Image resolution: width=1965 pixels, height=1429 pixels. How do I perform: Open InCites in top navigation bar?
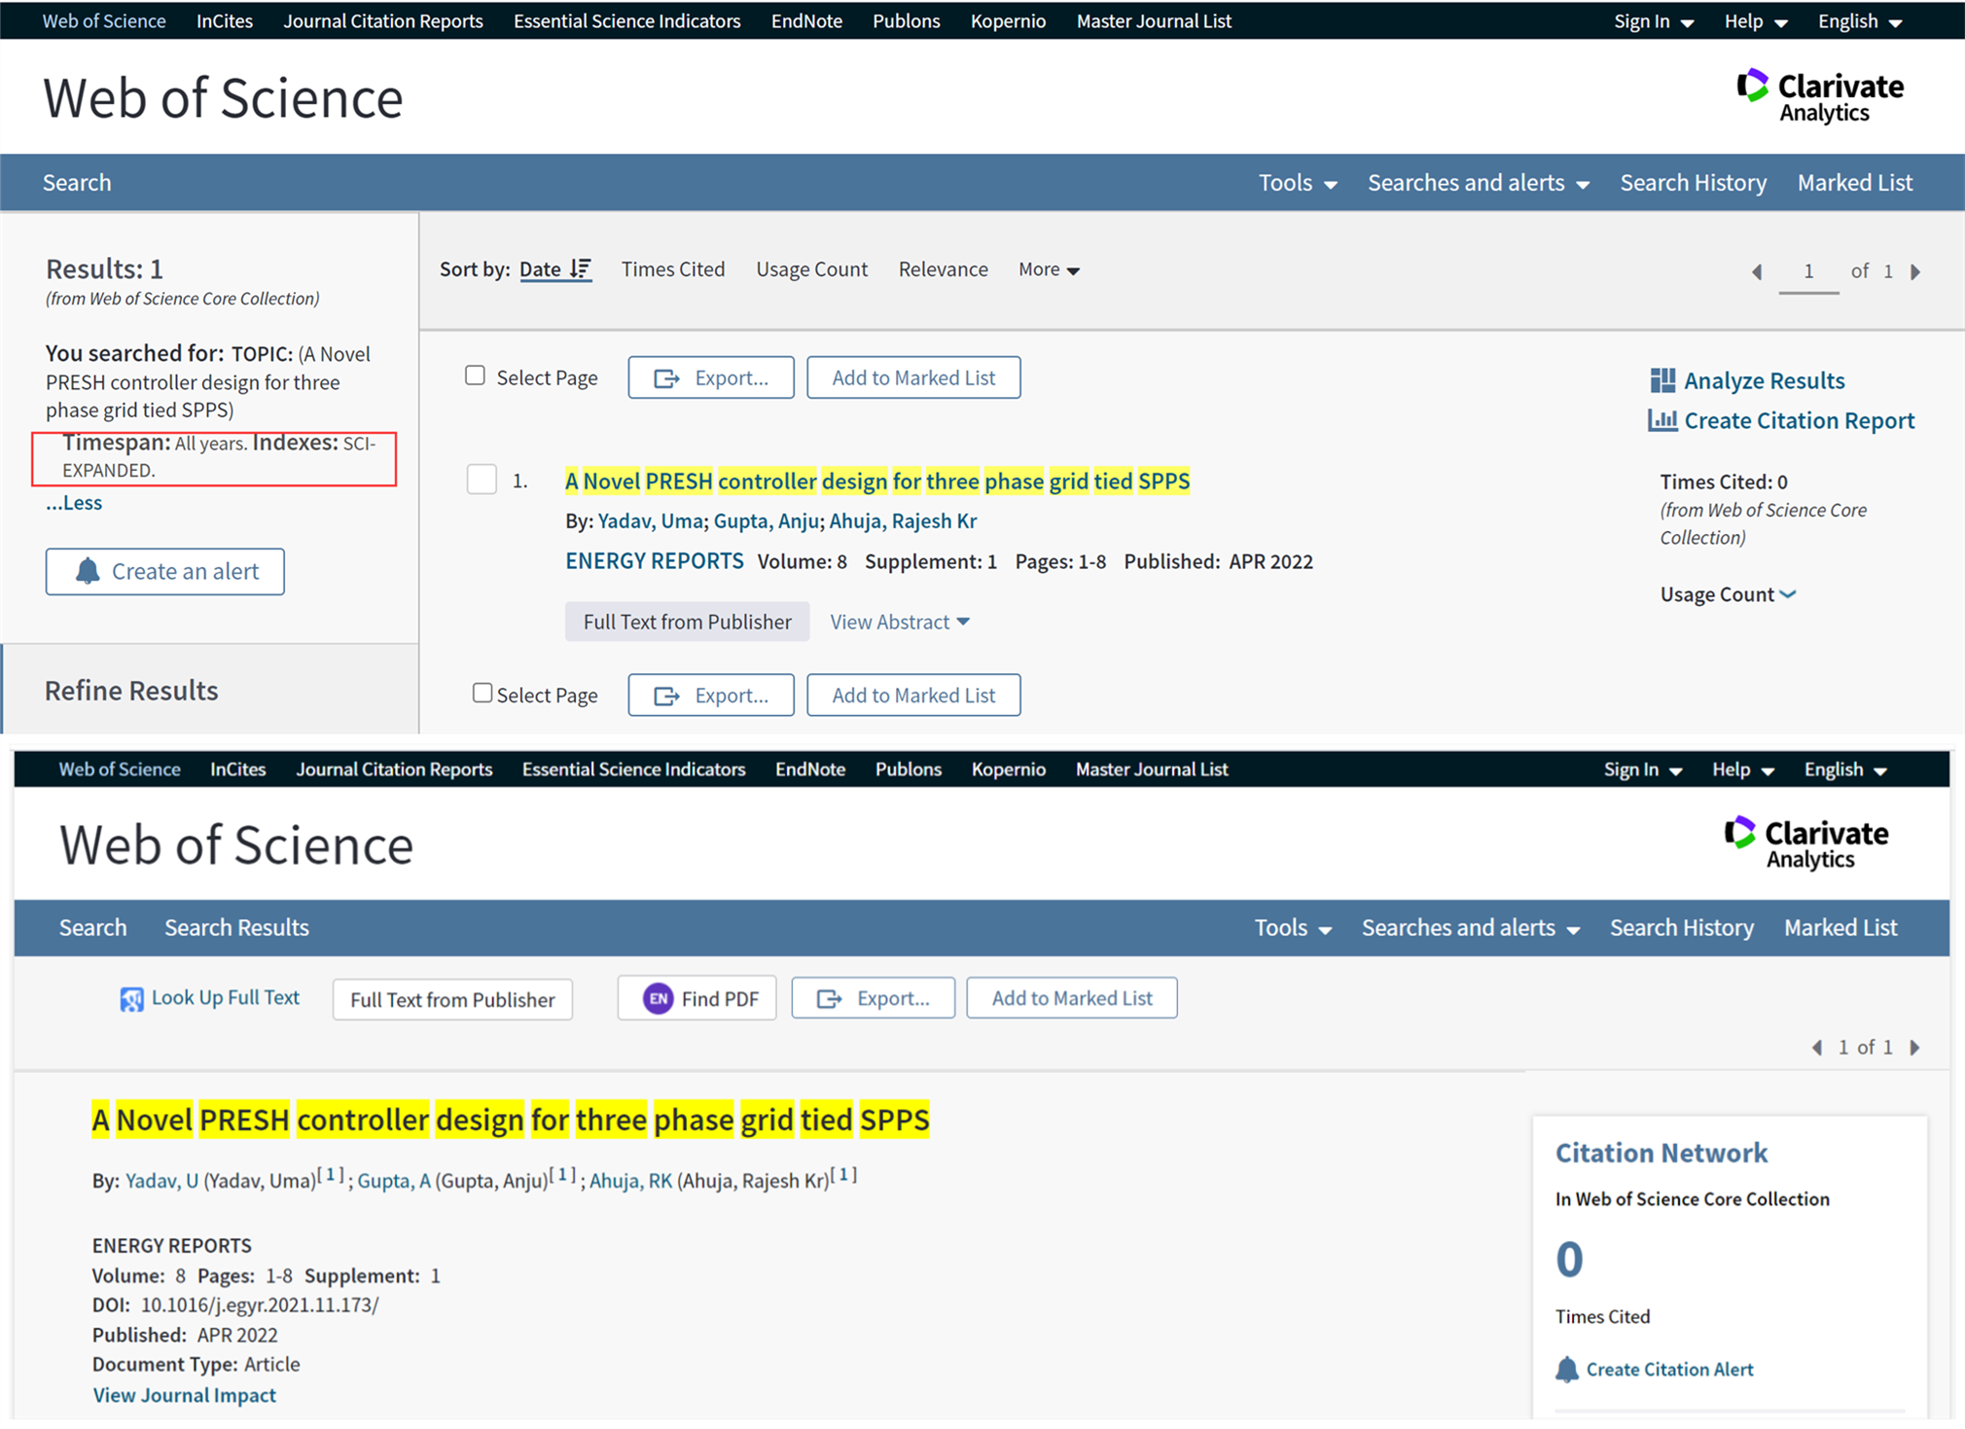225,21
